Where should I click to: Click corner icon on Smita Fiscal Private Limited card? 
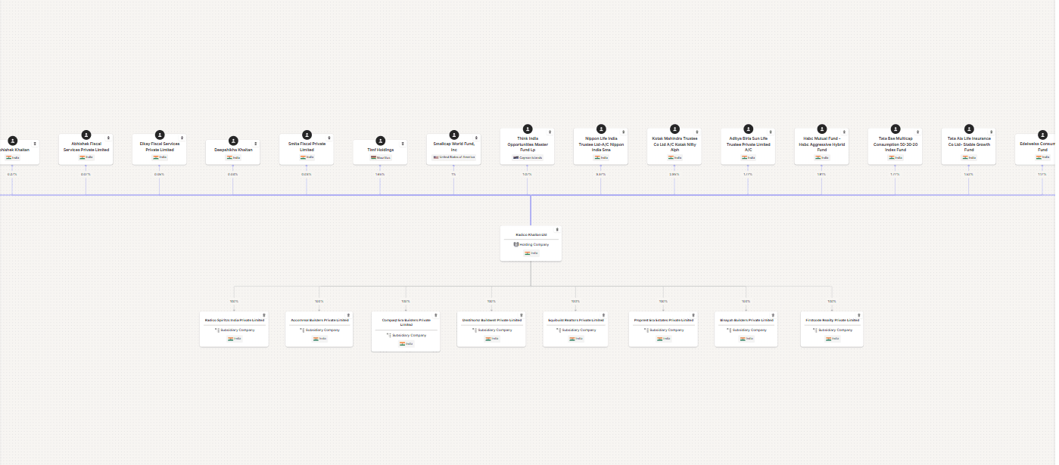(x=329, y=137)
